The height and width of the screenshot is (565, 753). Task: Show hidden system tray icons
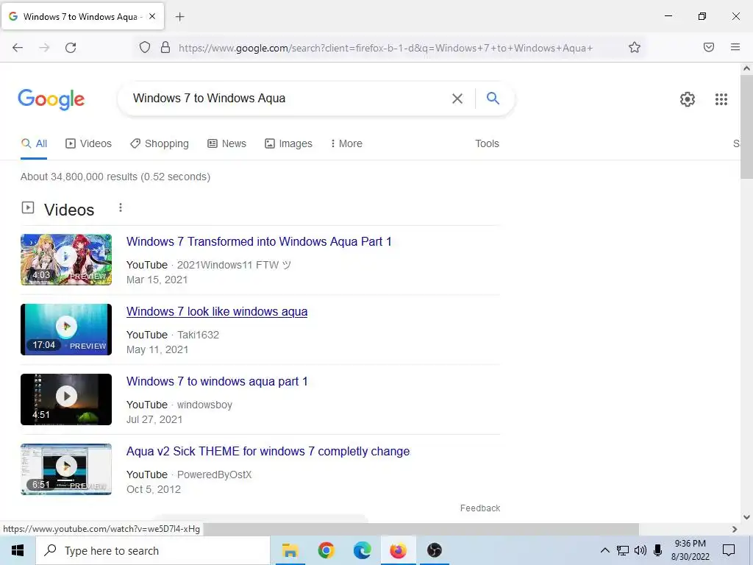[605, 550]
